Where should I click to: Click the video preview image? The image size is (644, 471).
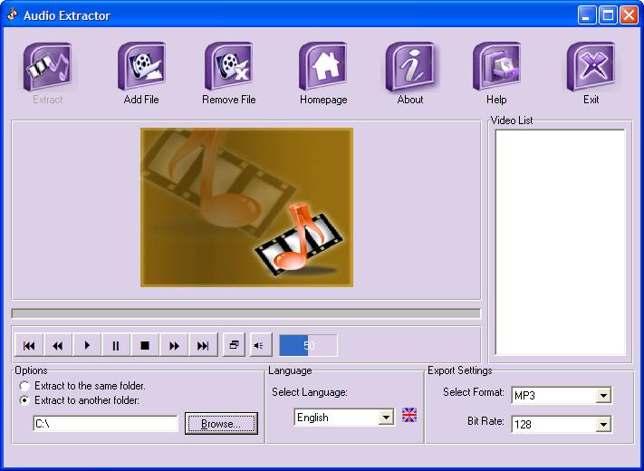246,207
